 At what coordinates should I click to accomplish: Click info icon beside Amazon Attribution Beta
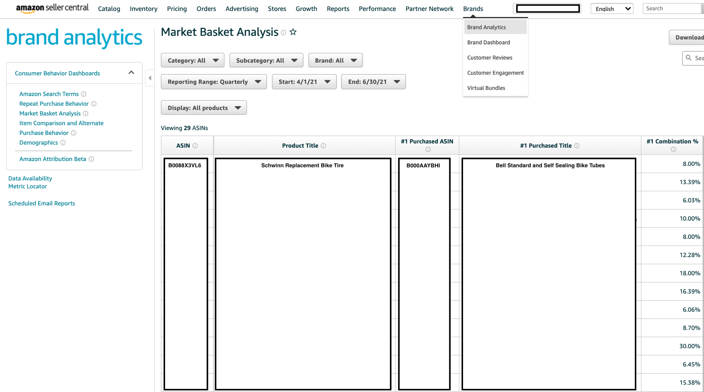pyautogui.click(x=91, y=159)
